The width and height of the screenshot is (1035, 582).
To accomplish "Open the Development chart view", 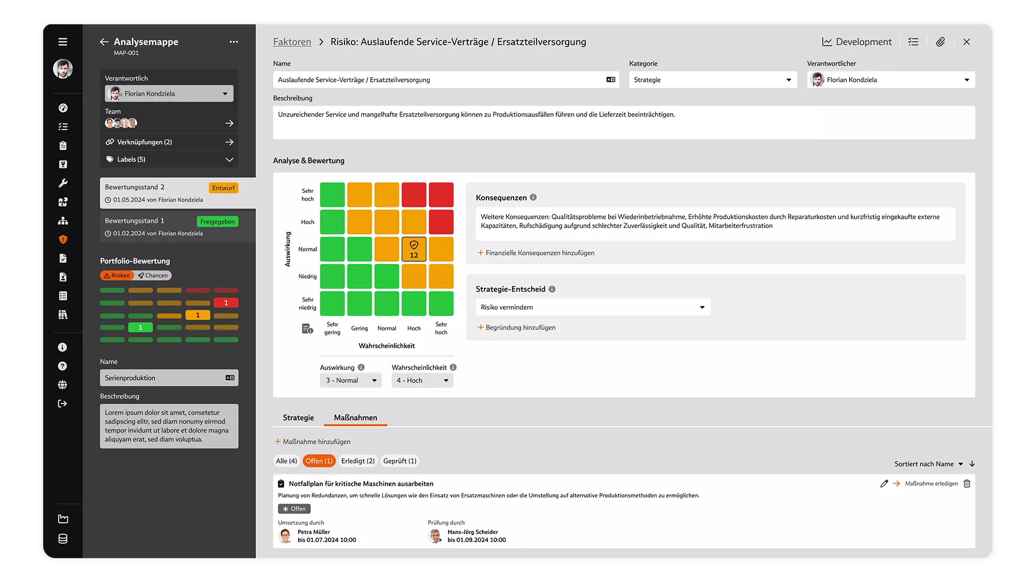I will [x=857, y=41].
